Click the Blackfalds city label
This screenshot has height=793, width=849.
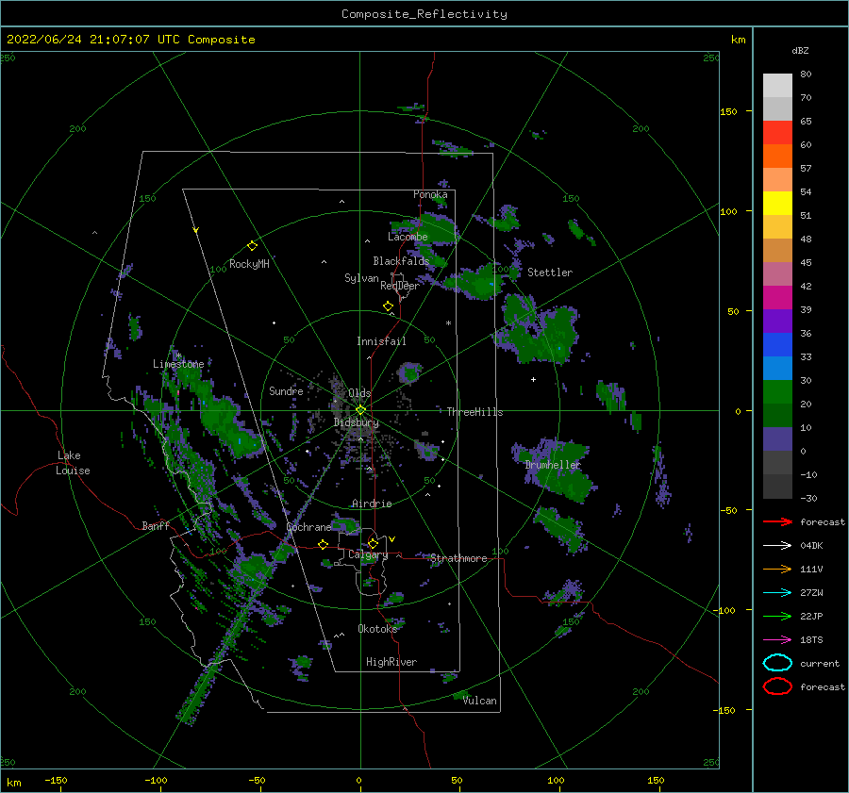click(x=401, y=261)
